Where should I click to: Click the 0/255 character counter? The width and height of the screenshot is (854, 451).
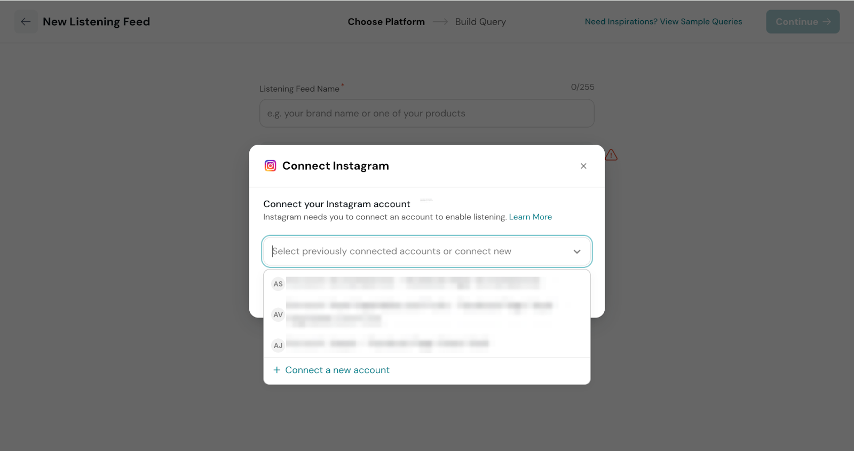coord(582,87)
